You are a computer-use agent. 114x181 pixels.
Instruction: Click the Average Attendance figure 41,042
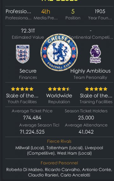point(86,132)
